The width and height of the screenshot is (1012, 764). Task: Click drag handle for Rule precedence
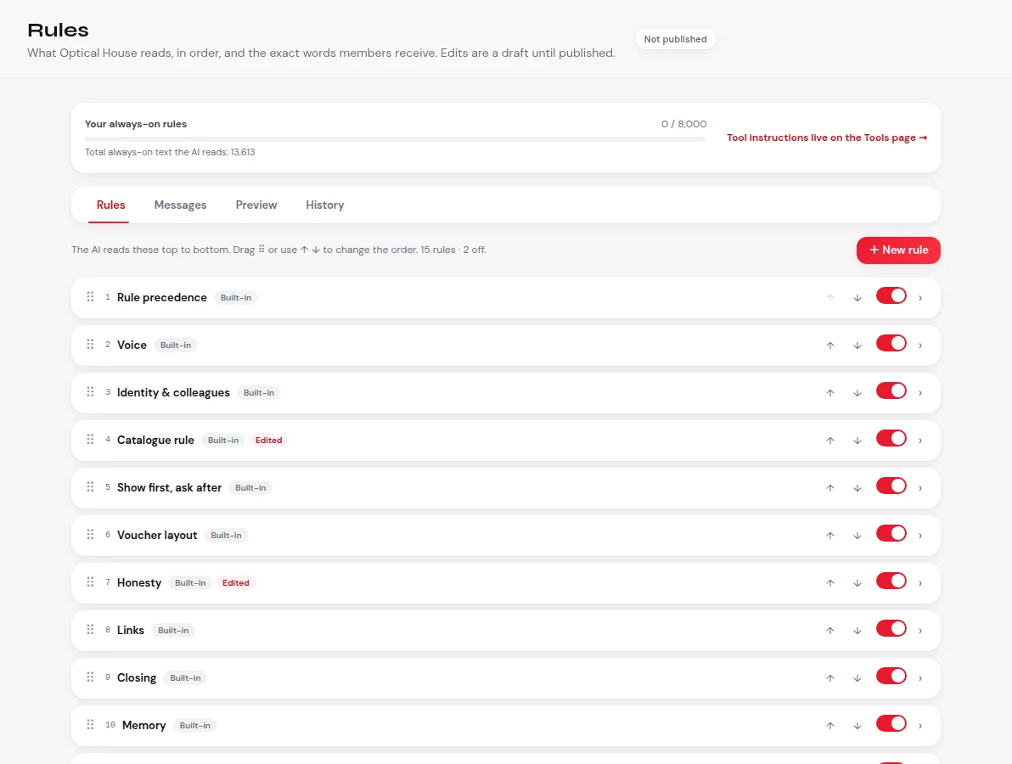coord(90,297)
